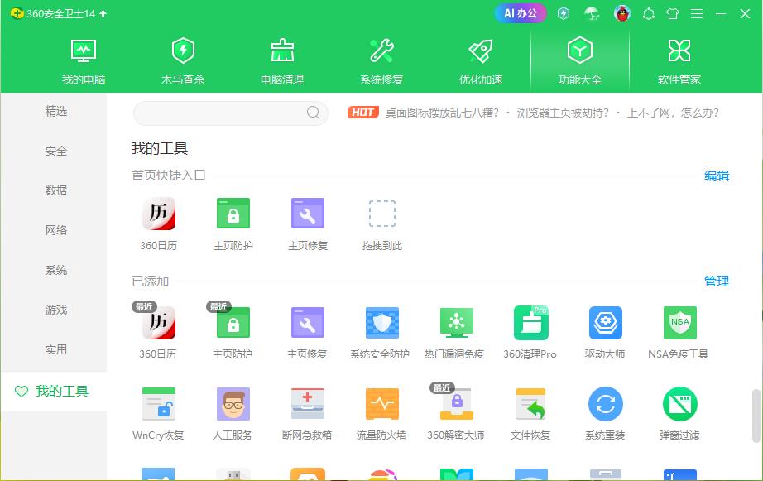763x481 pixels.
Task: Select 安全 sidebar category
Action: [x=56, y=151]
